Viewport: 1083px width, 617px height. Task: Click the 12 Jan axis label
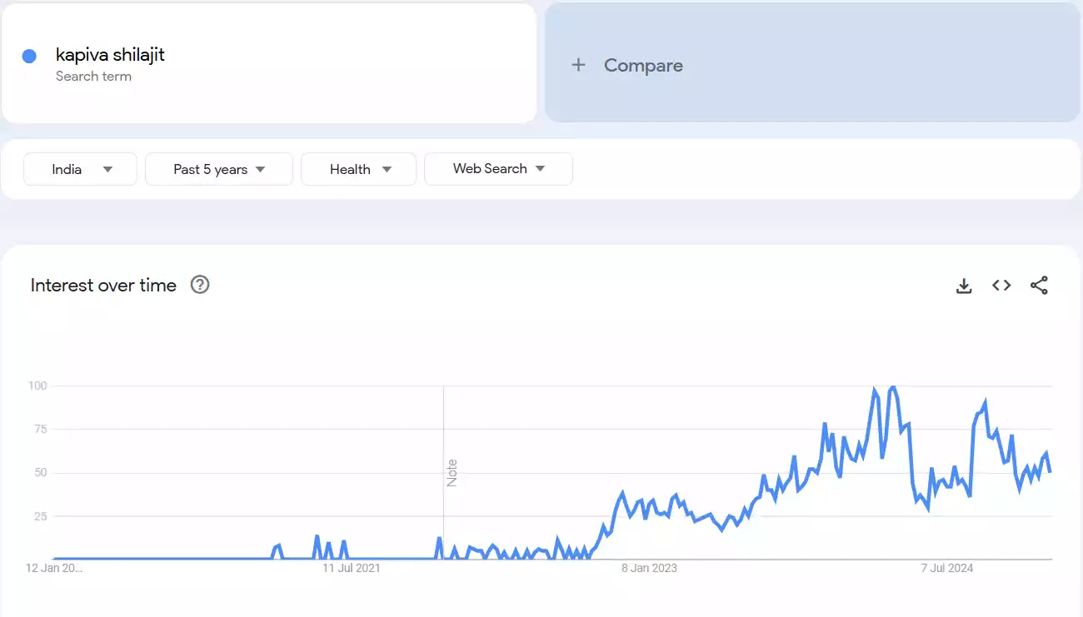coord(54,568)
